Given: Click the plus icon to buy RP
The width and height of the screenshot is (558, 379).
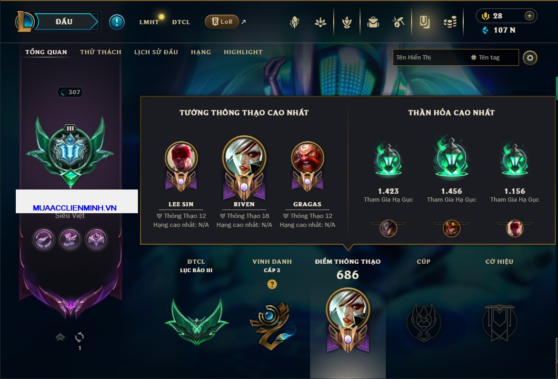Looking at the screenshot, I should (530, 16).
